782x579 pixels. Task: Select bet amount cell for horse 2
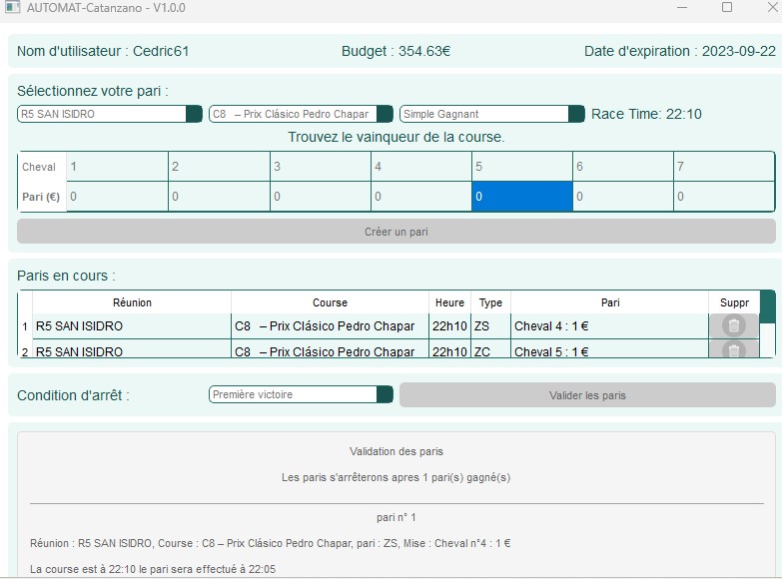(x=220, y=197)
